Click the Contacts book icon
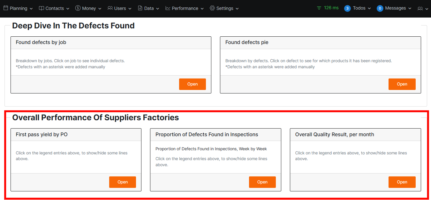 coord(42,8)
